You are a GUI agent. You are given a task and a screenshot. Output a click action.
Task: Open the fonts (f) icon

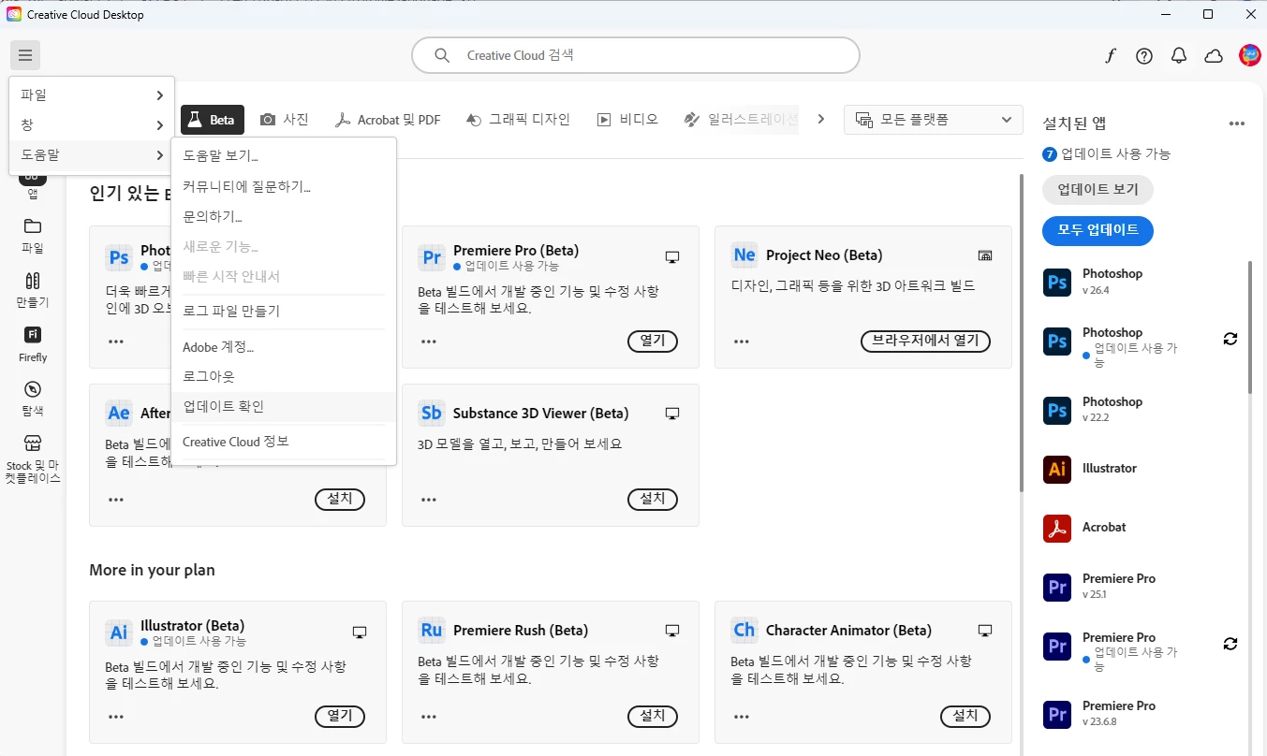1110,55
